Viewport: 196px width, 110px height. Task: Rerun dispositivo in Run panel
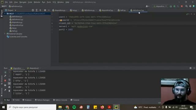pos(5,72)
